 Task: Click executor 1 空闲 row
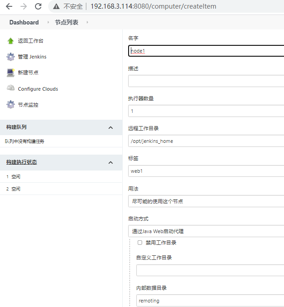pyautogui.click(x=61, y=176)
